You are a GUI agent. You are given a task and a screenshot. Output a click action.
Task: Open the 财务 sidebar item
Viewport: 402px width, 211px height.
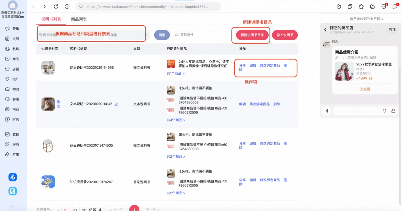click(13, 119)
